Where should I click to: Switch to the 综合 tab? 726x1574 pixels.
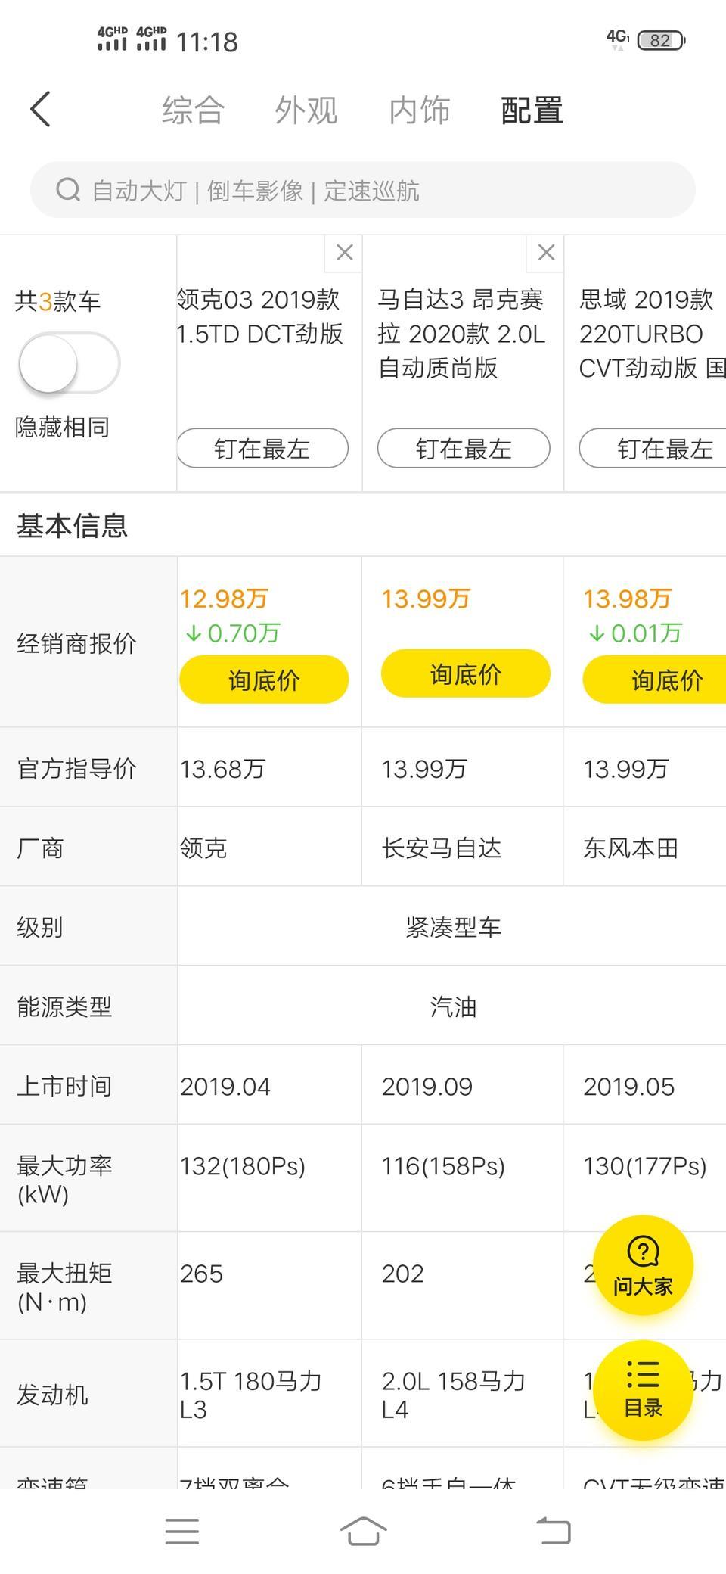pyautogui.click(x=193, y=110)
